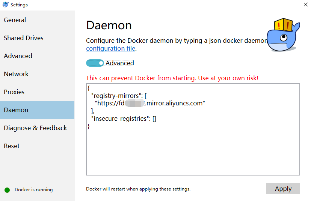
Task: Click the insecure-registries line in editor
Action: point(124,118)
